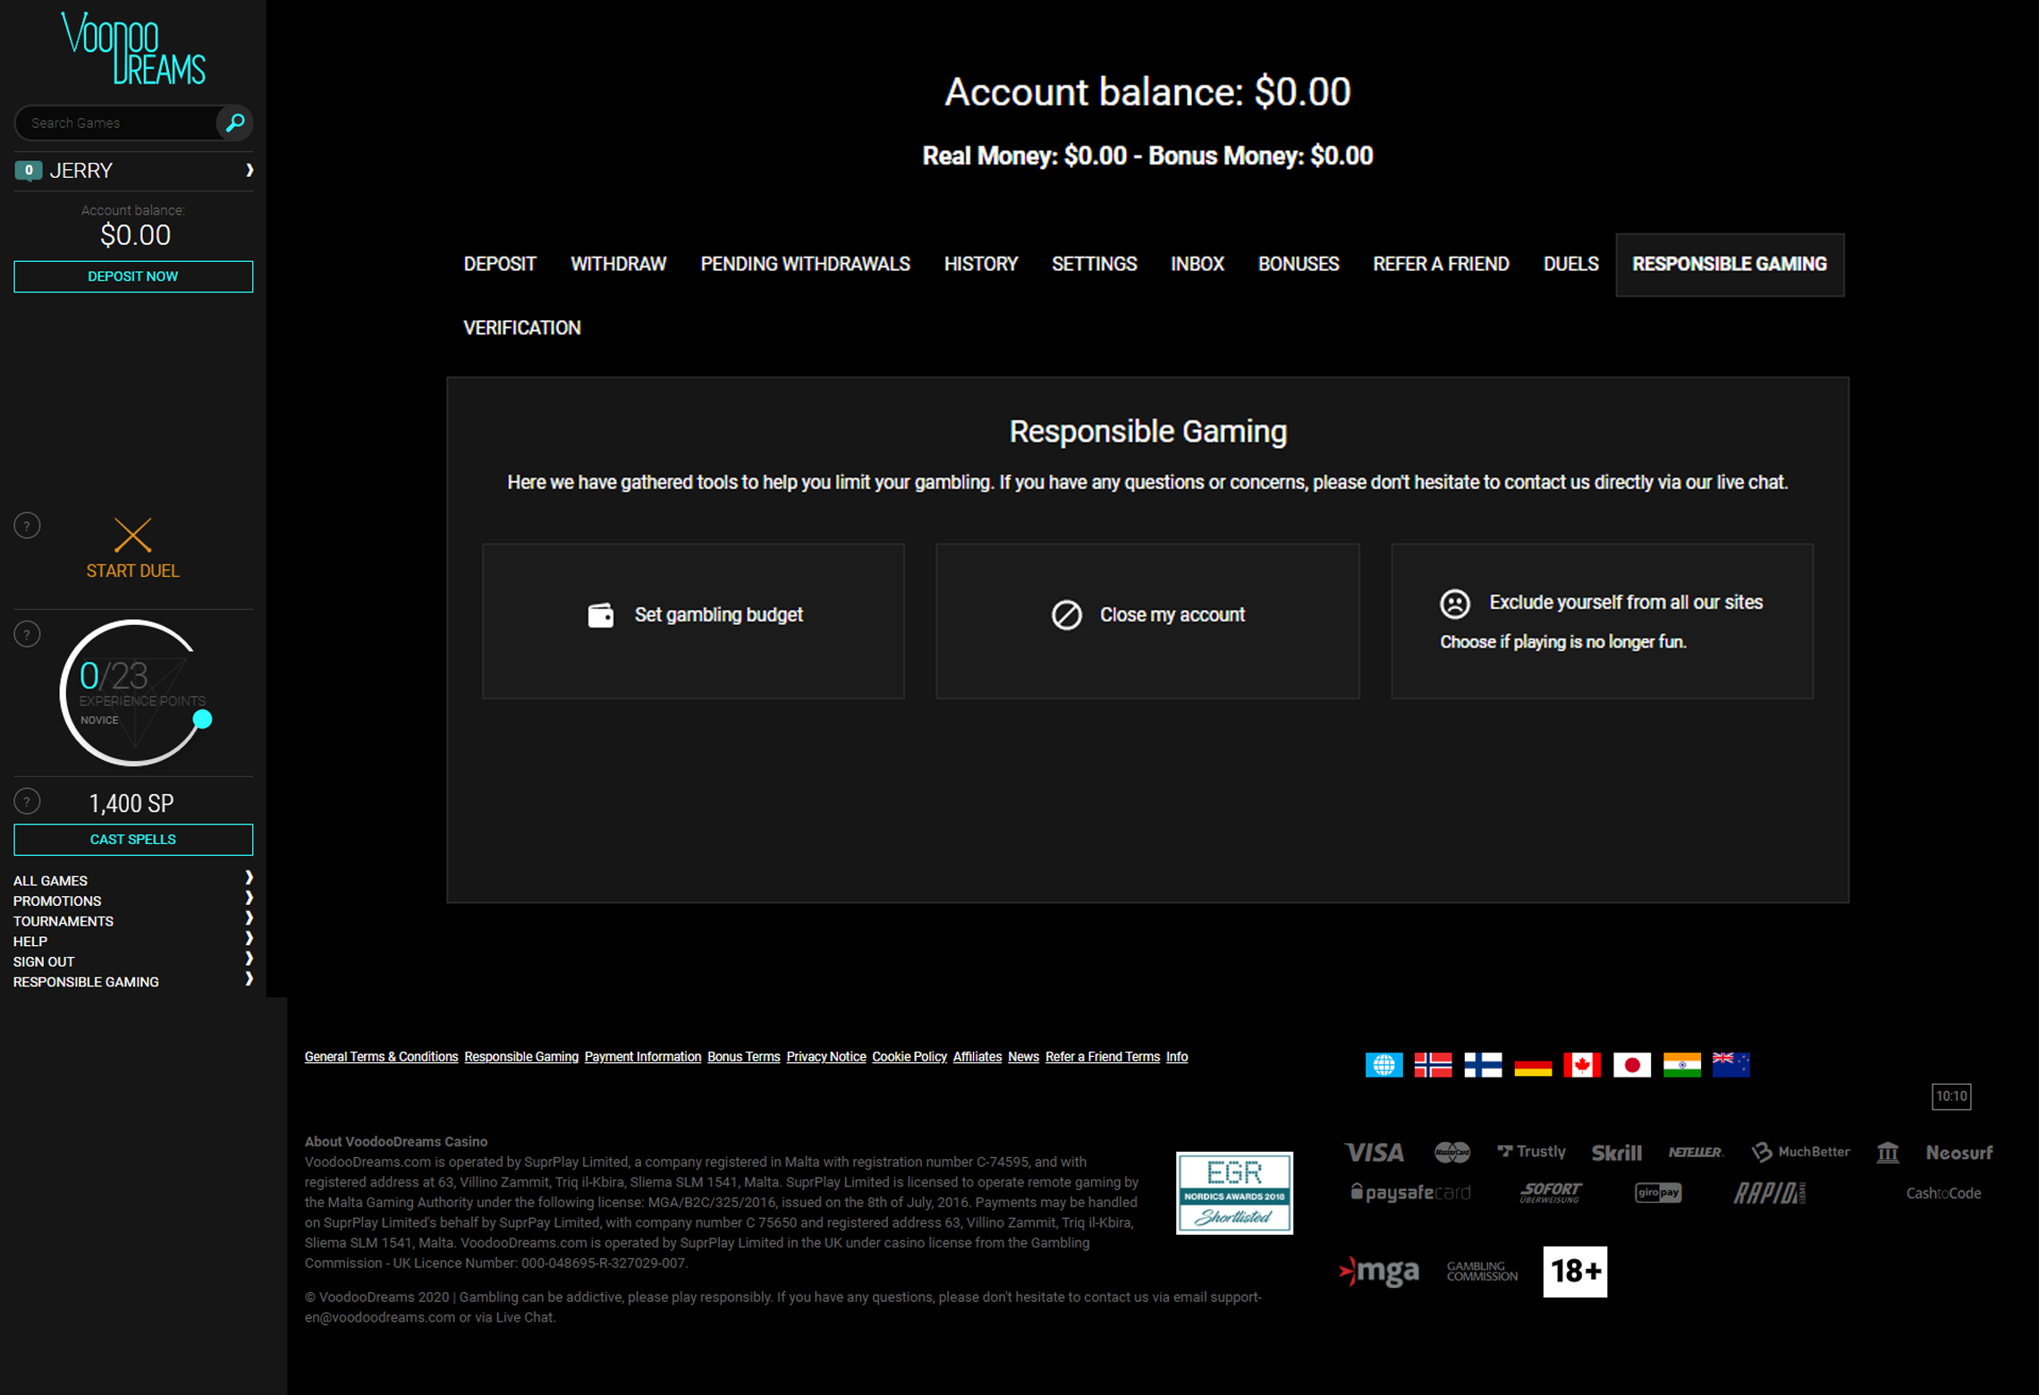2039x1395 pixels.
Task: Click the Deposit Now button
Action: tap(133, 276)
